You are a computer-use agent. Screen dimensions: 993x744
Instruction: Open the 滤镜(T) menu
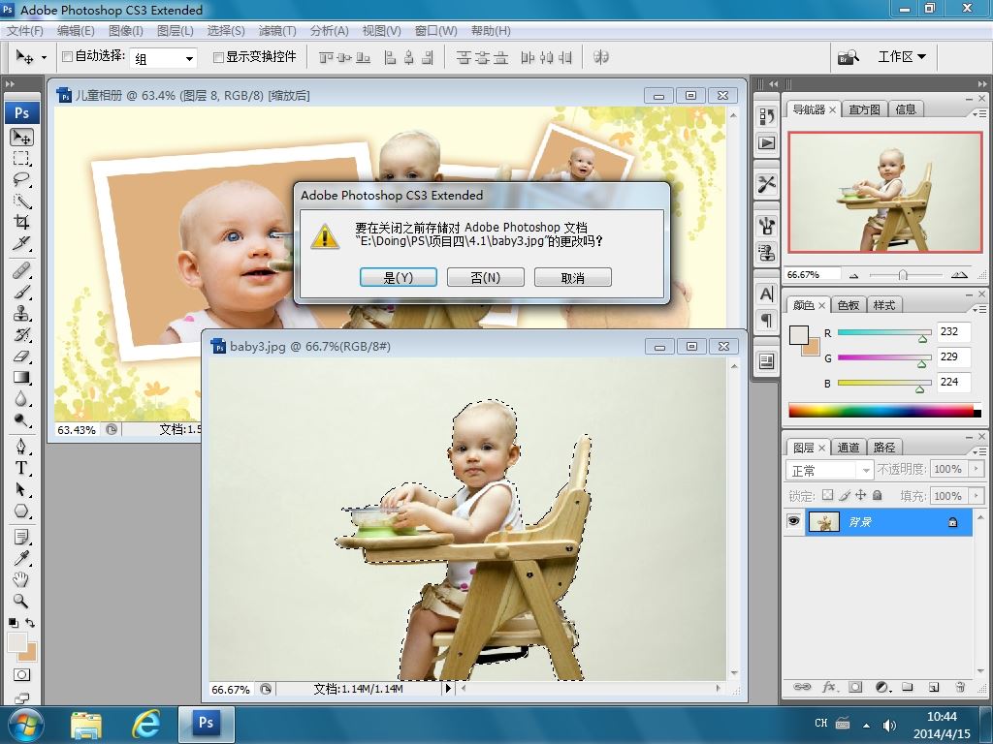click(277, 31)
